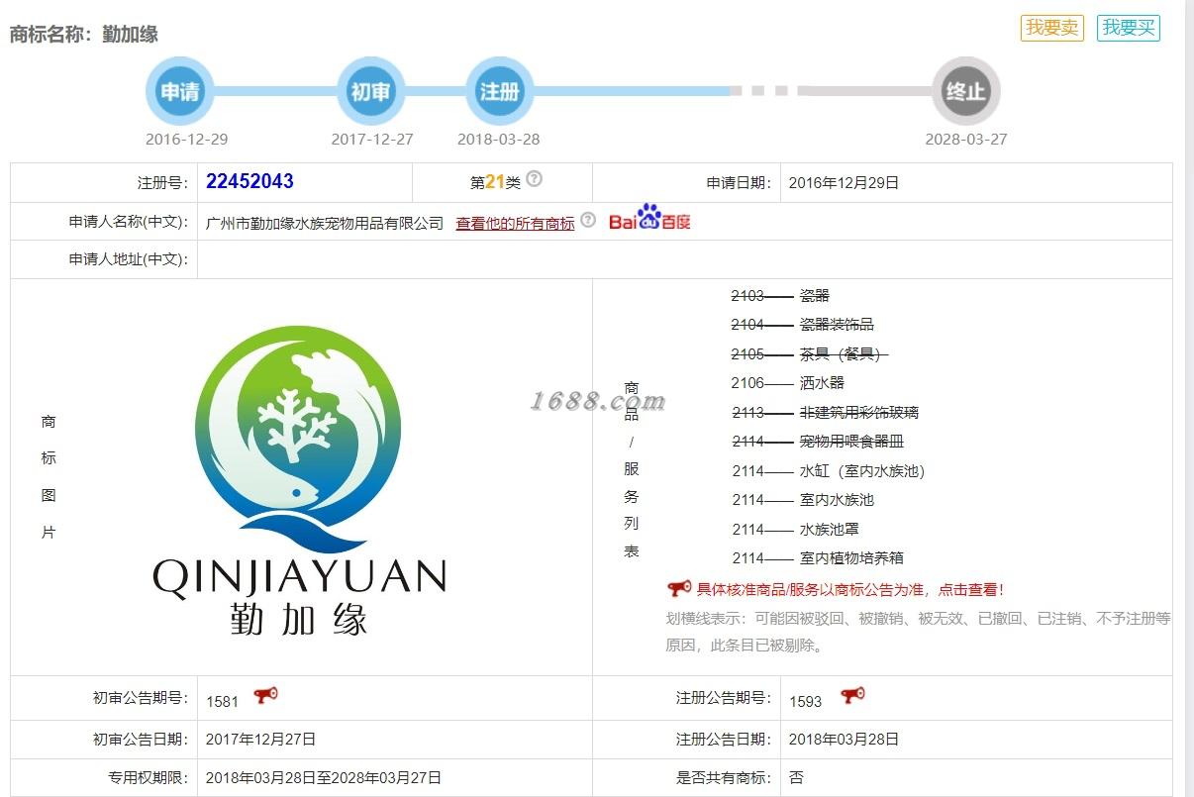The image size is (1194, 797).
Task: Click registration announcement date 2018年03月28日
Action: click(845, 740)
